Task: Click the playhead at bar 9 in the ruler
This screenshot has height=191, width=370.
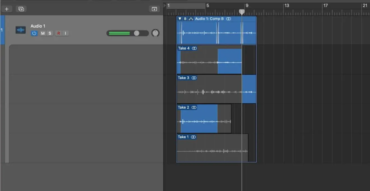Action: coord(242,12)
